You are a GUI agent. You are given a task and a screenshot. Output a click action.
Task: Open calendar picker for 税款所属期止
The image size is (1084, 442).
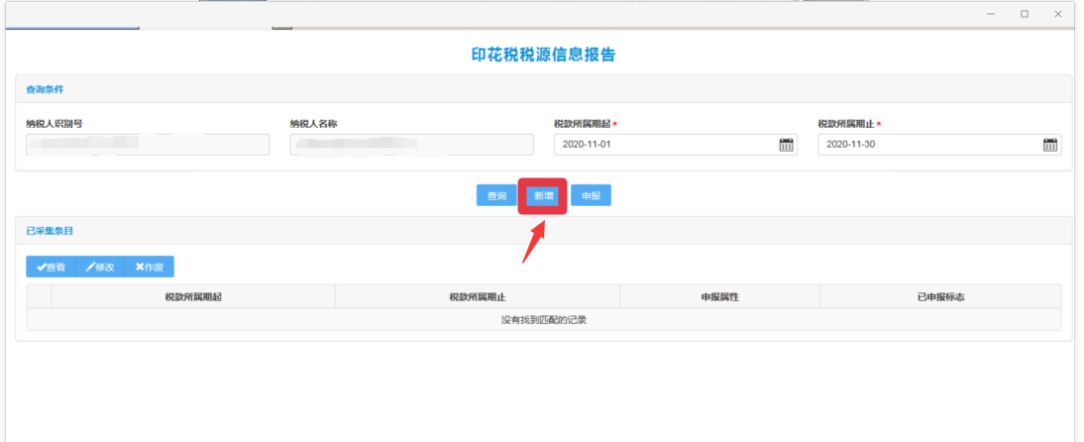coord(1049,145)
